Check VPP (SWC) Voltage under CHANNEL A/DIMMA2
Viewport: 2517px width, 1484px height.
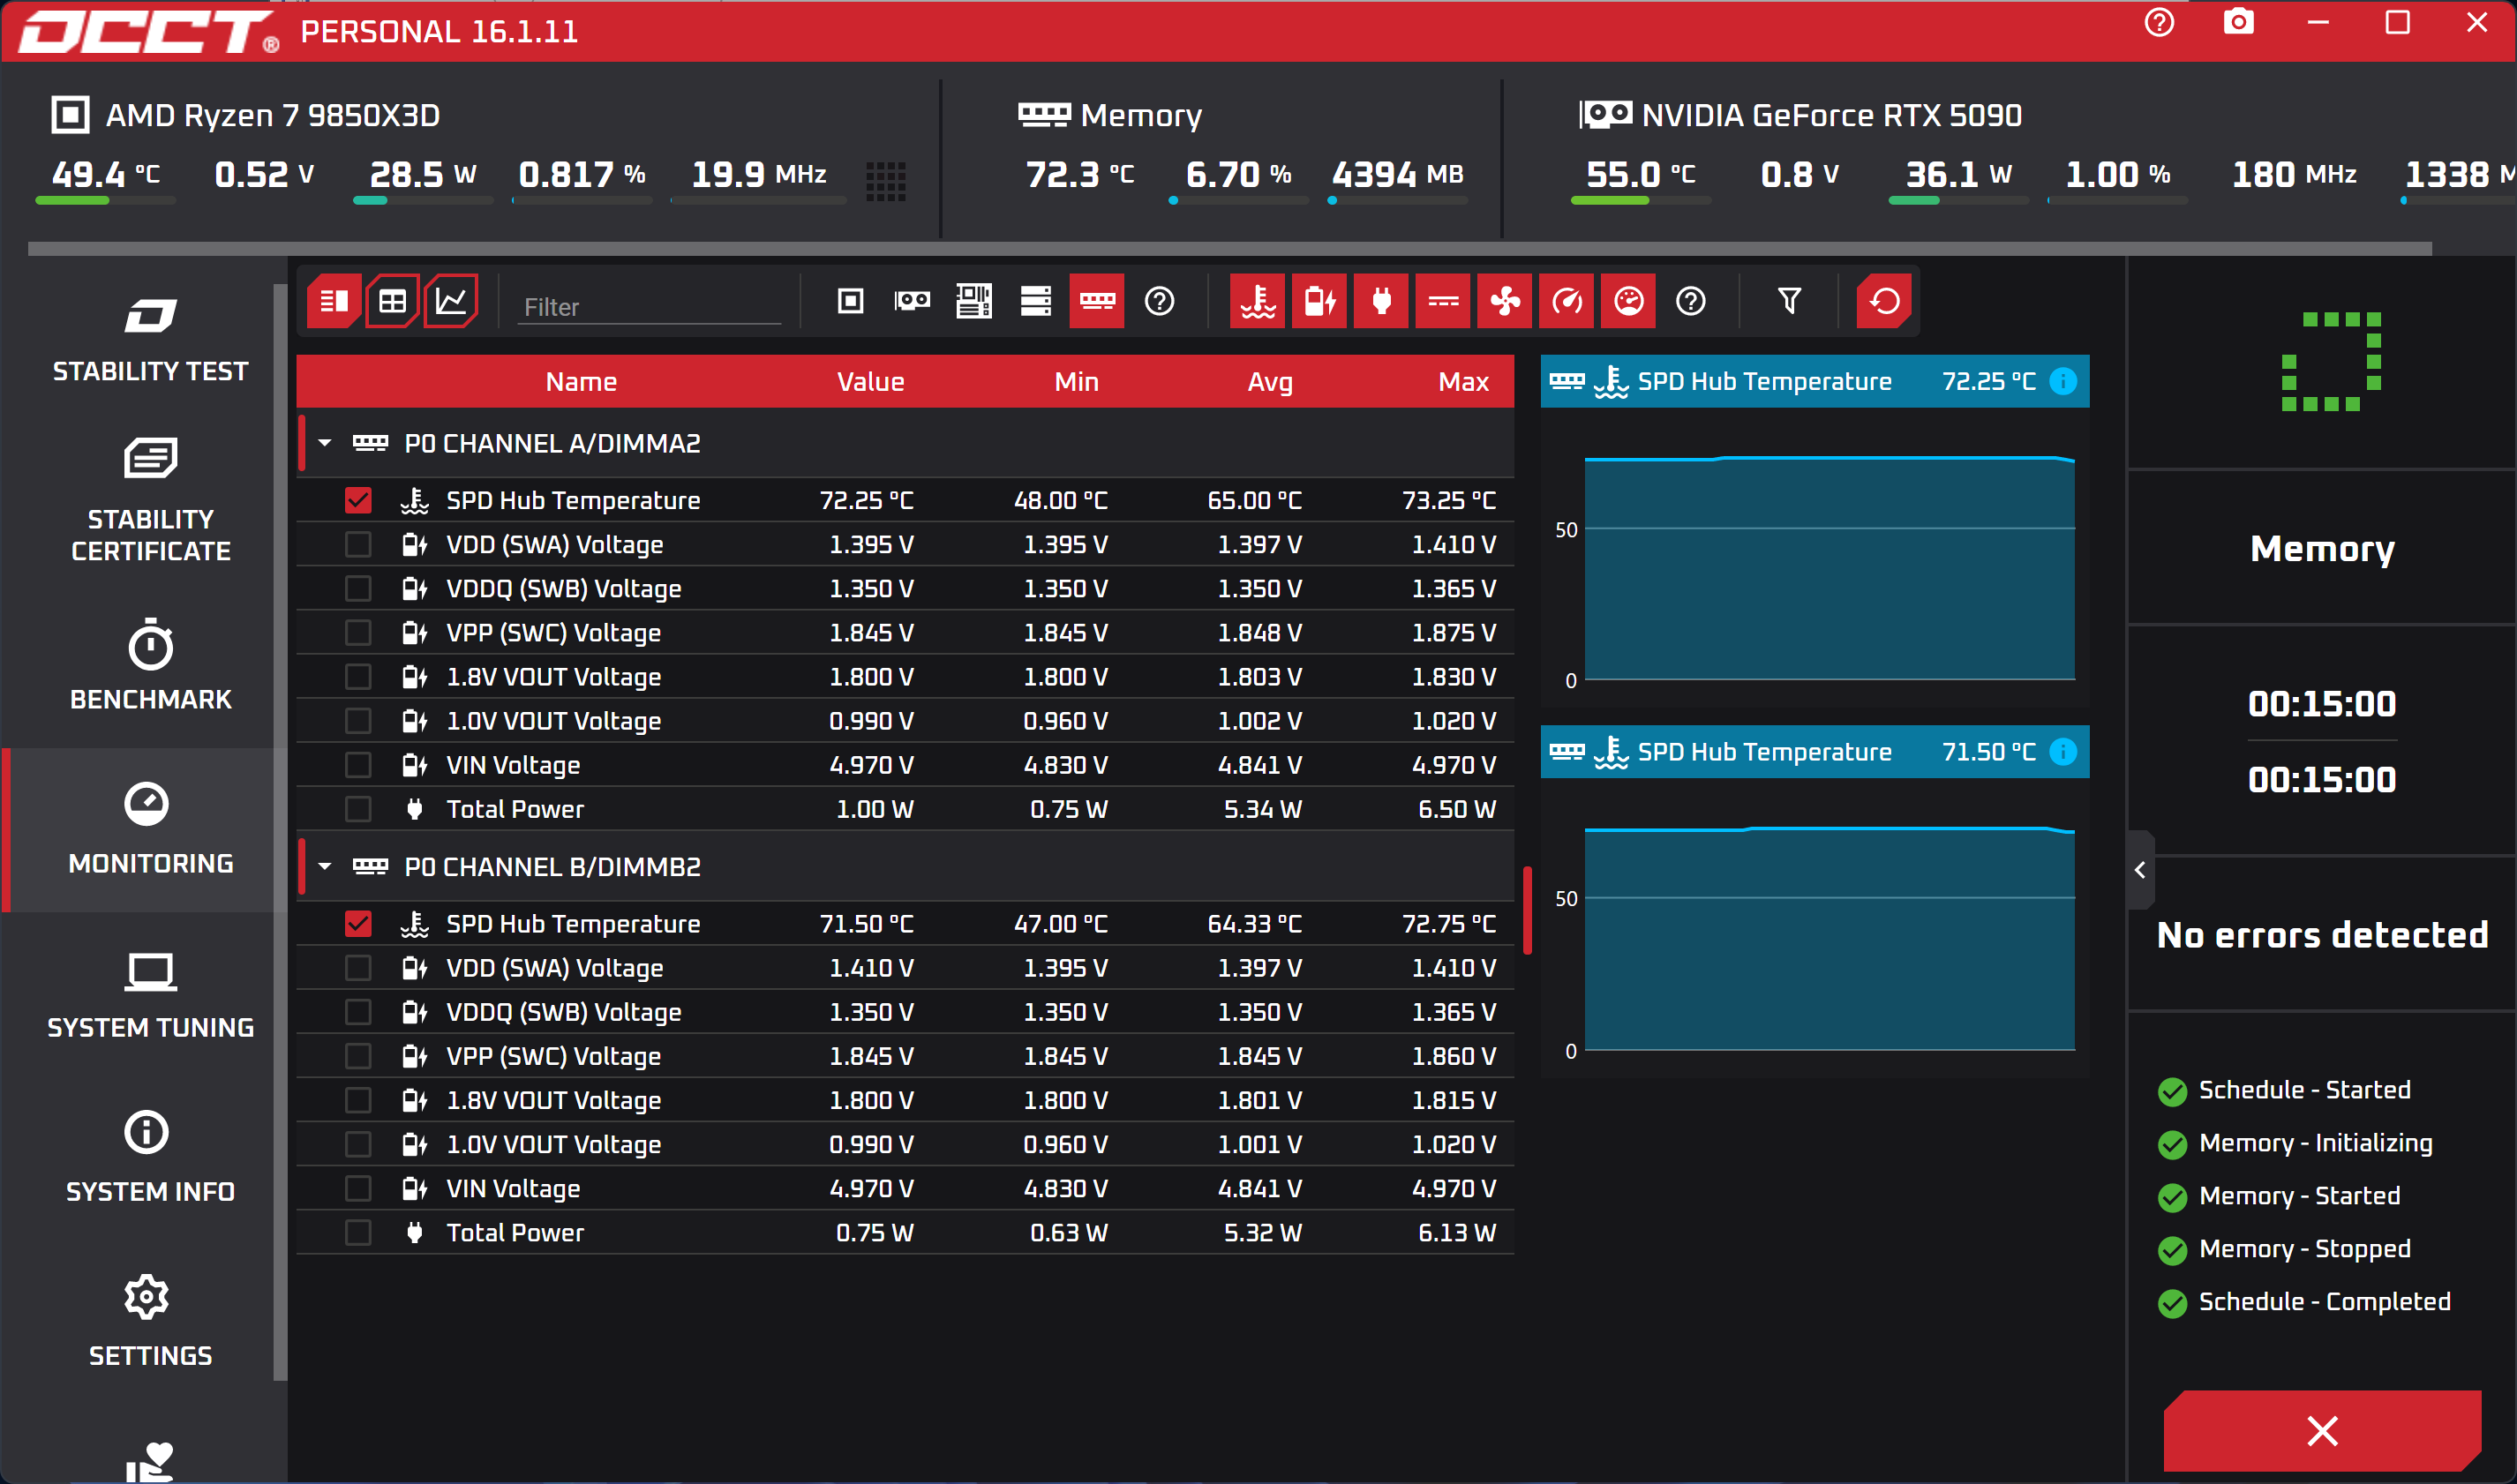point(358,632)
